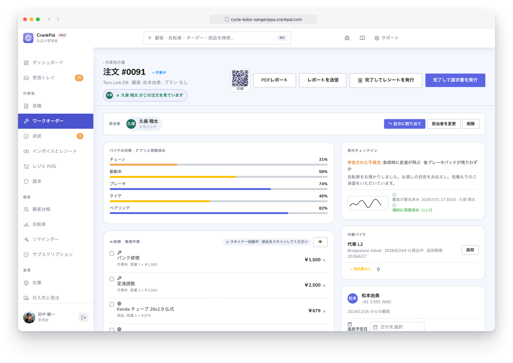
Task: Click the logout icon beside 田中 健一
Action: coord(83,317)
